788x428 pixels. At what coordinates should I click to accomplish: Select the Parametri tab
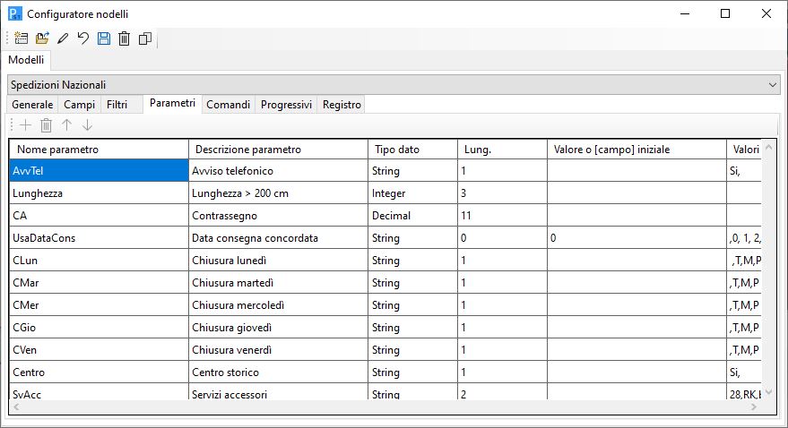[172, 103]
